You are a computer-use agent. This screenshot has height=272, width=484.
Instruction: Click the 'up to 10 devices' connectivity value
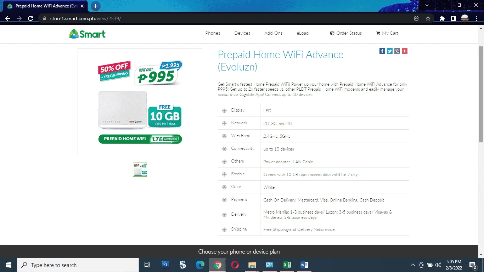(278, 149)
